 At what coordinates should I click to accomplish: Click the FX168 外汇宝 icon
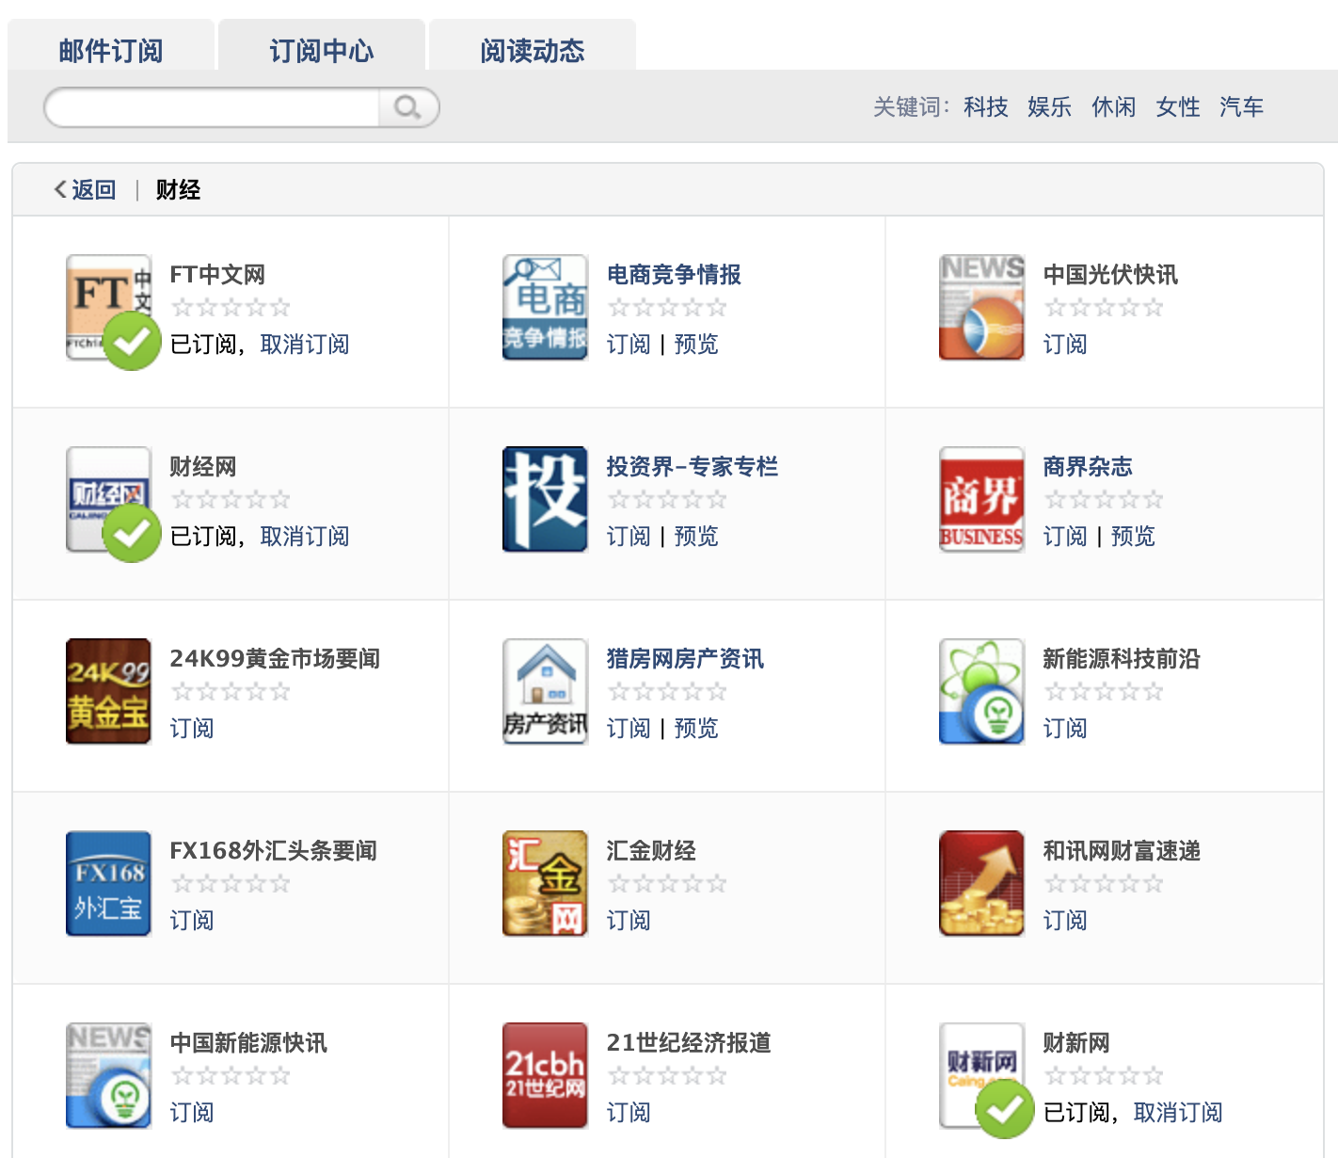point(108,883)
